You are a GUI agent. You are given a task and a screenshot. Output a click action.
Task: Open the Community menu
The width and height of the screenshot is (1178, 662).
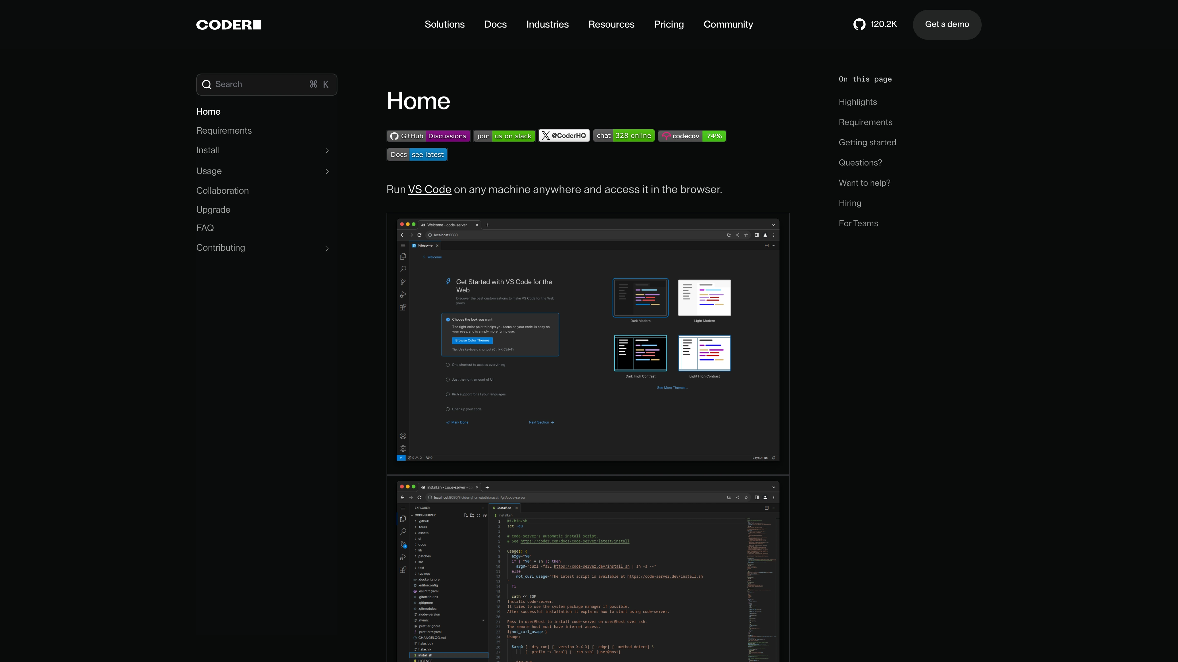[x=728, y=24]
